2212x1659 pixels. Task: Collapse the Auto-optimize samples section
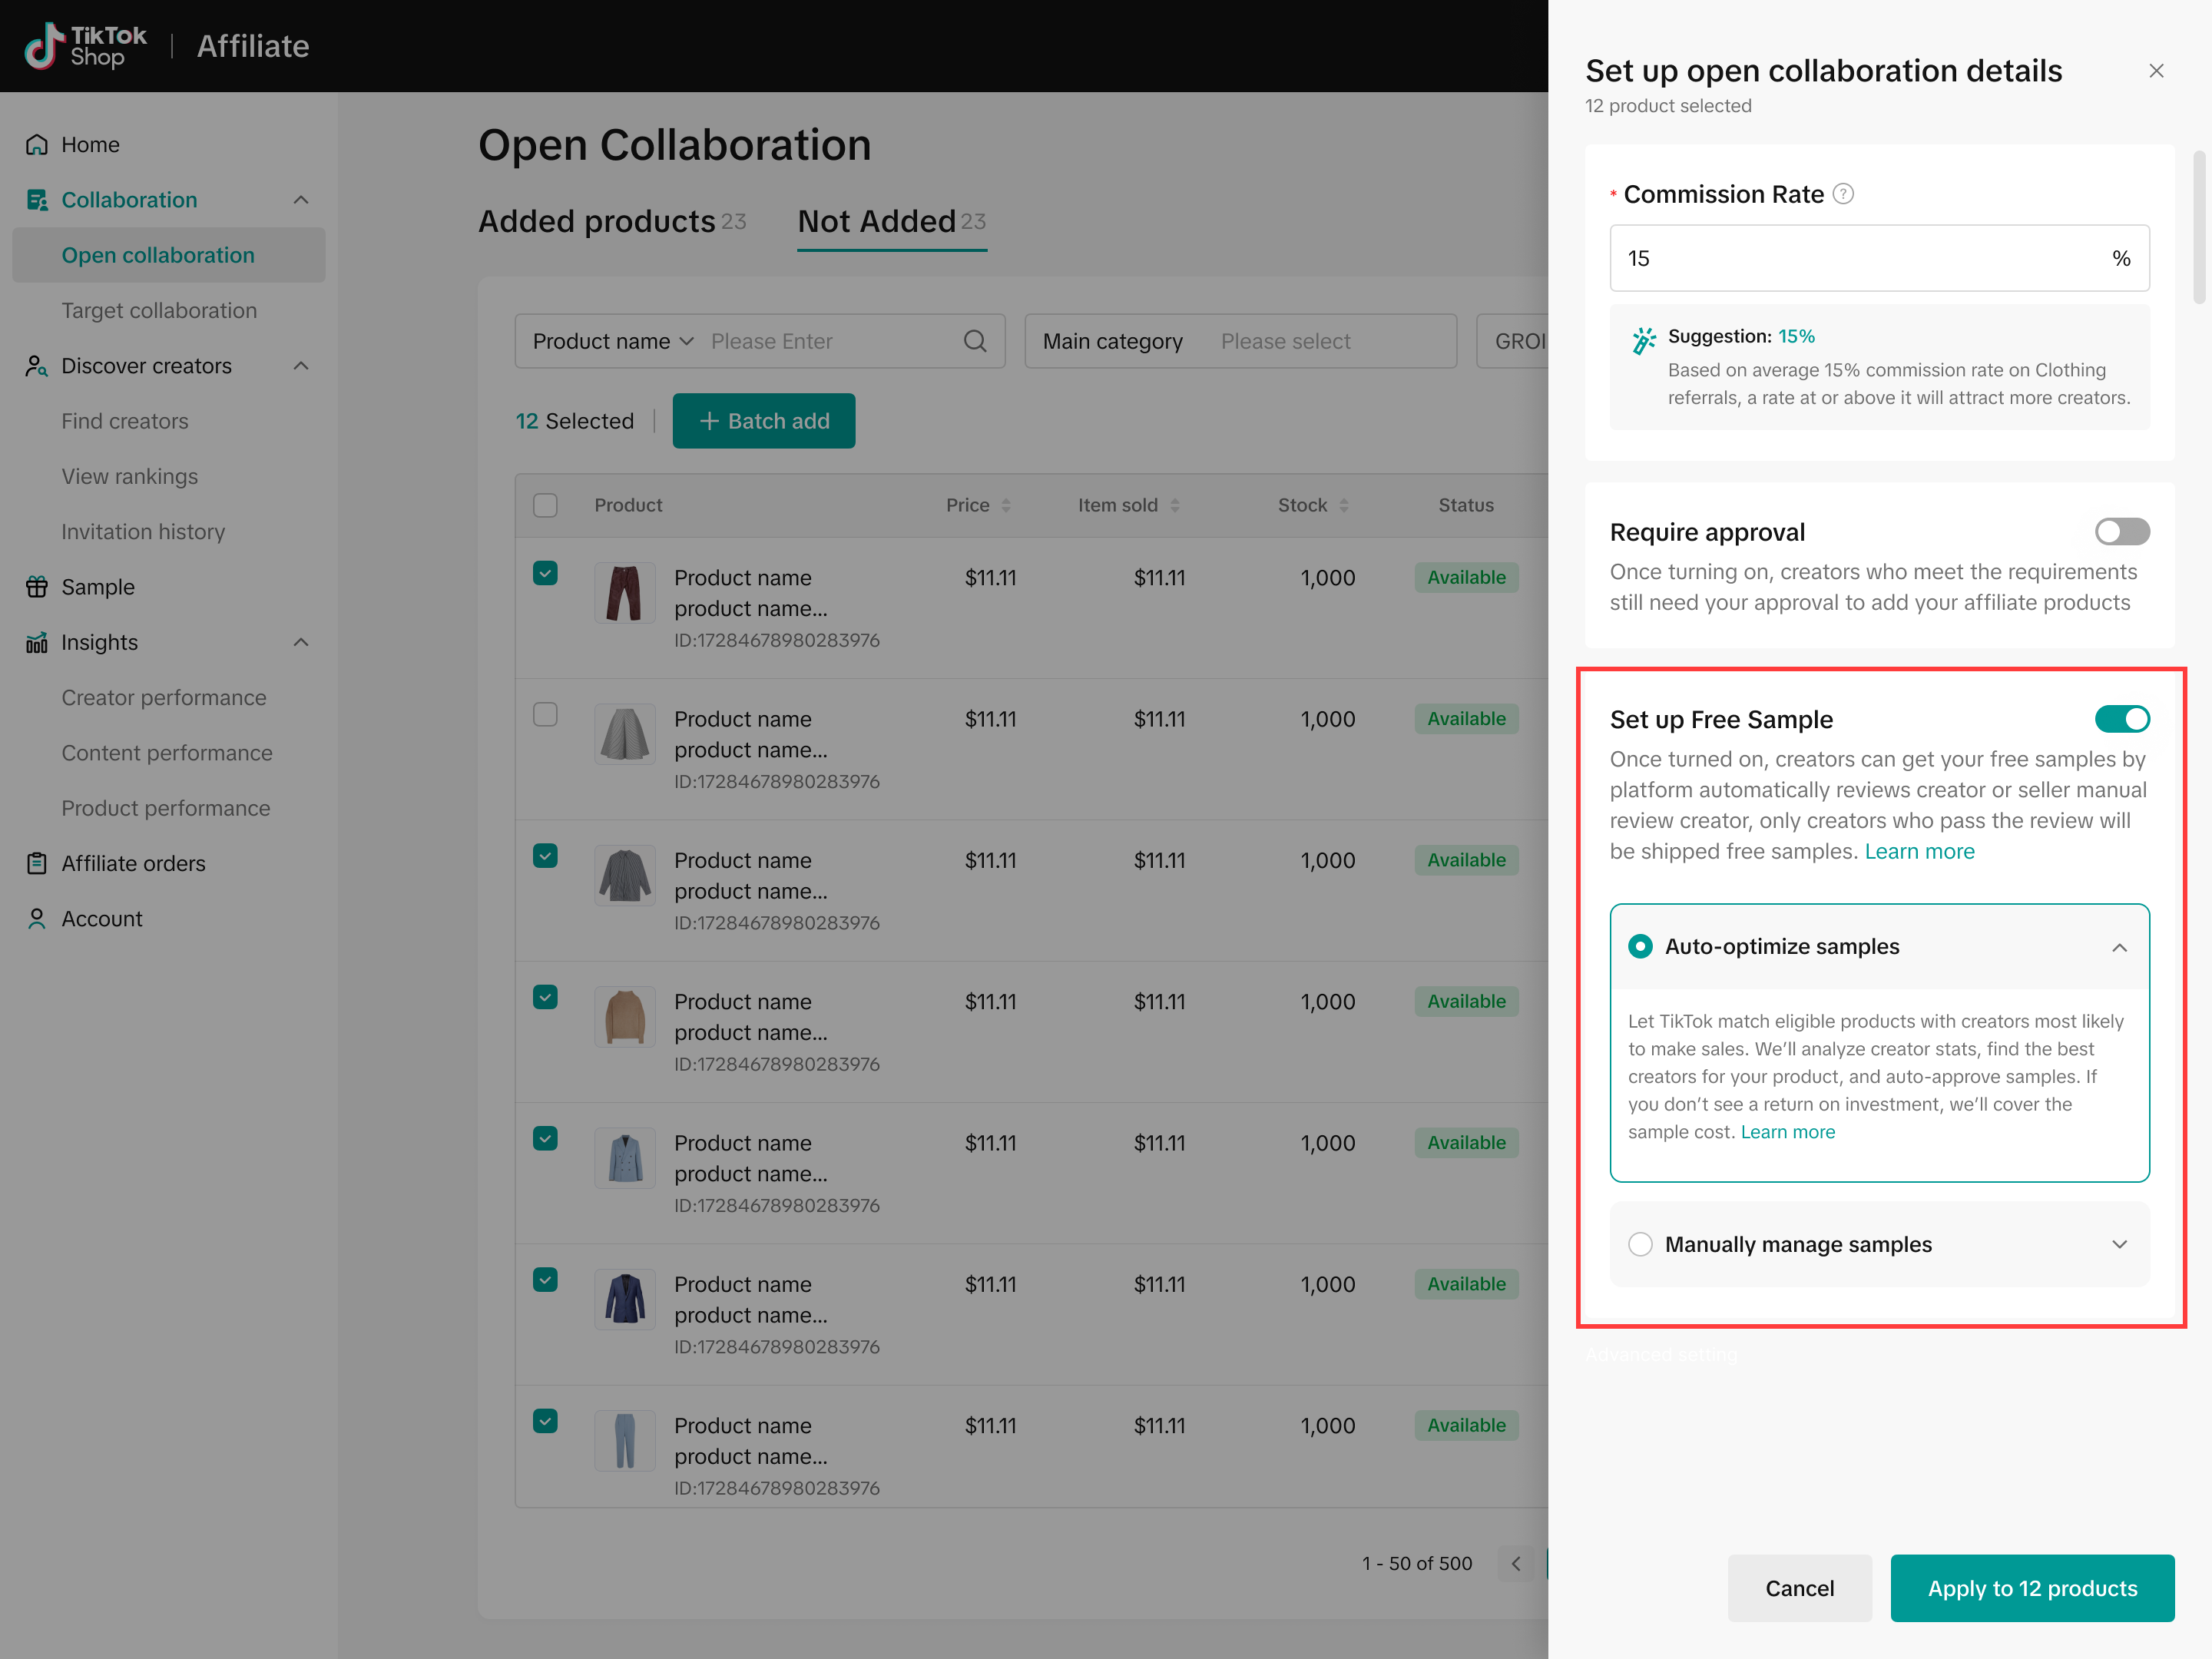point(2119,947)
